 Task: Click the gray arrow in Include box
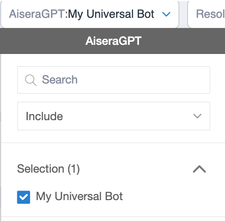(x=198, y=116)
